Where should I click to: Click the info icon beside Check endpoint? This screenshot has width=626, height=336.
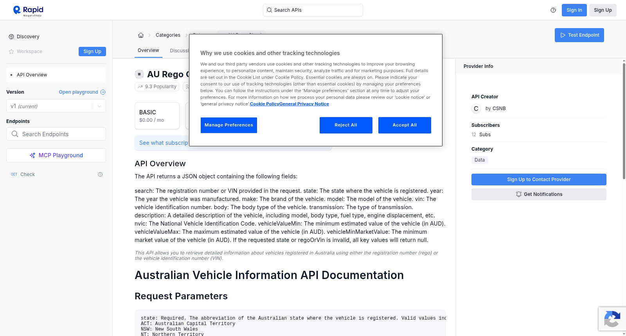(100, 174)
